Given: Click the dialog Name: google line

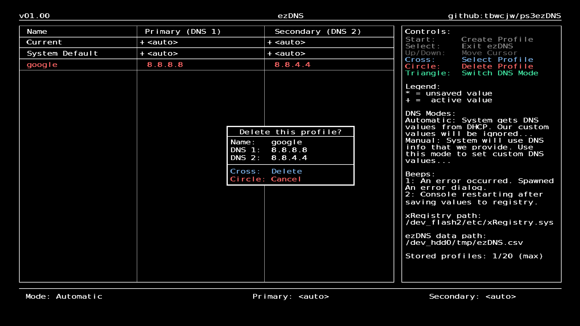Looking at the screenshot, I should point(266,142).
